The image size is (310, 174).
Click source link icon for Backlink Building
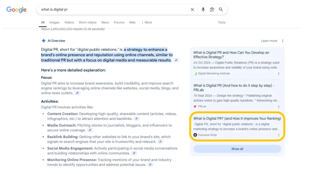[160, 142]
